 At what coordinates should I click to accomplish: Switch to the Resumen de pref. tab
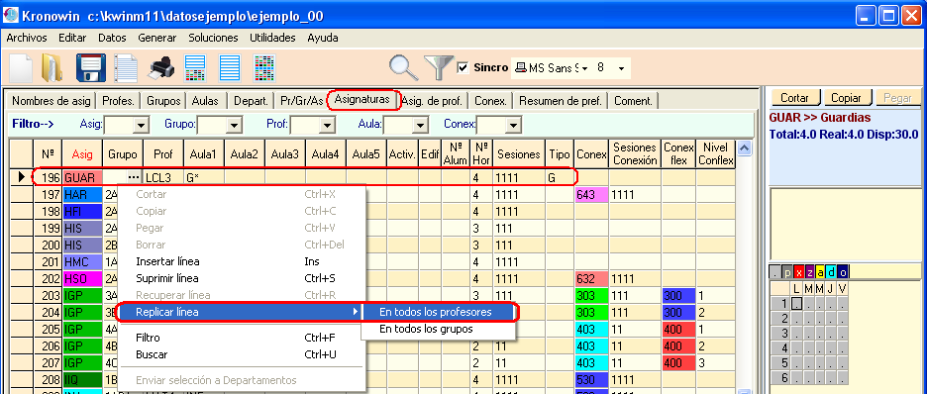coord(561,101)
